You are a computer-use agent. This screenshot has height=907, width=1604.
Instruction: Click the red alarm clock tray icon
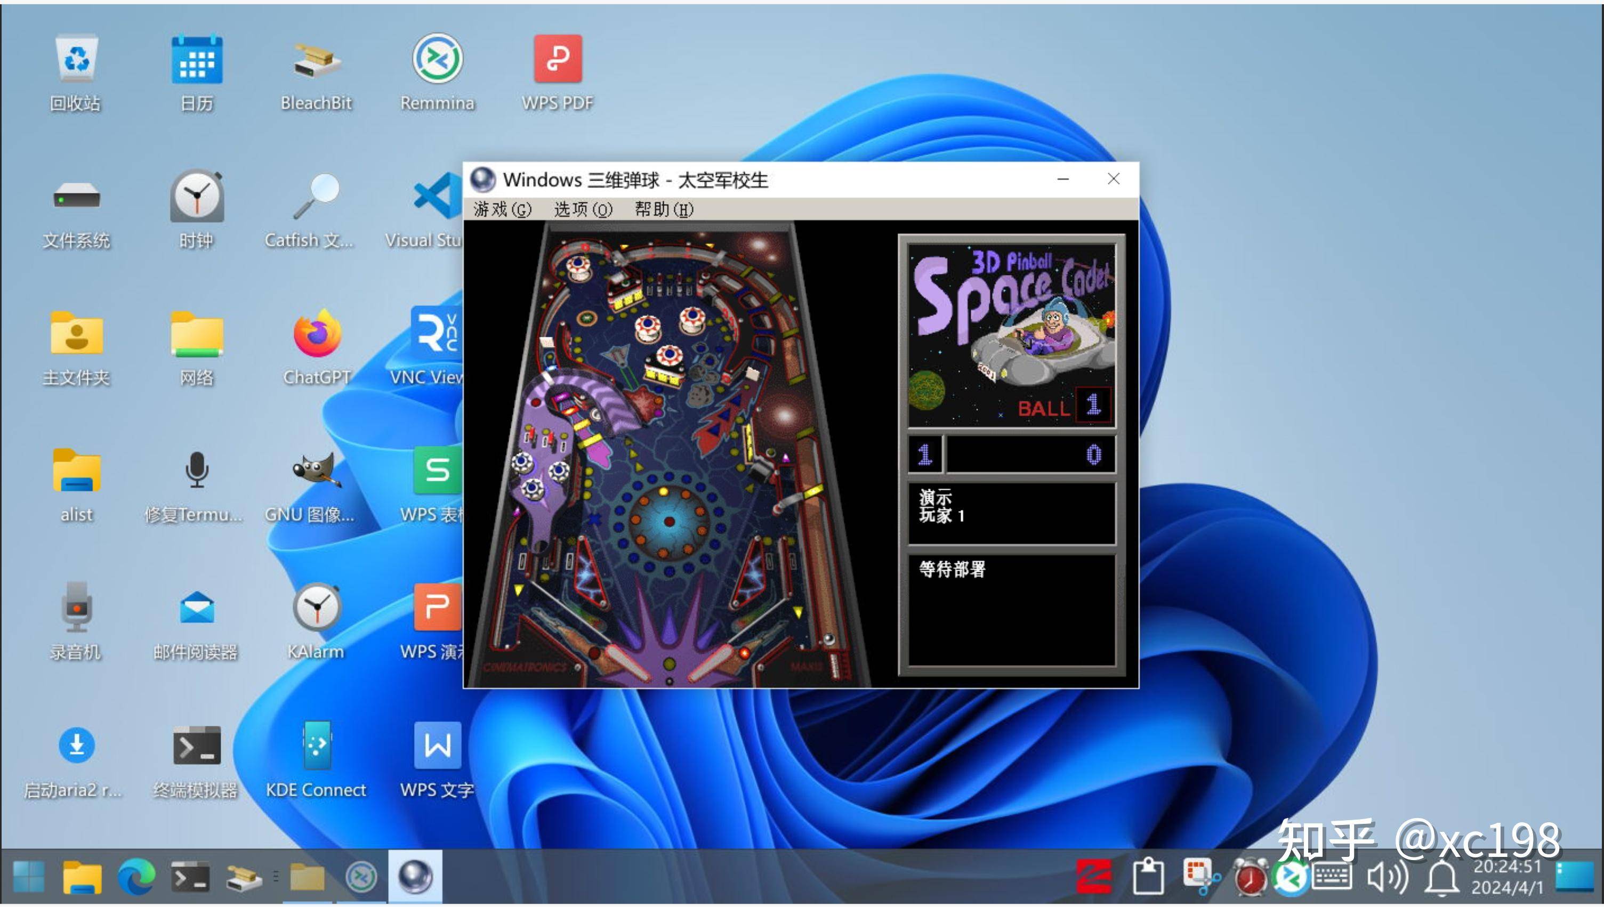[x=1251, y=877]
